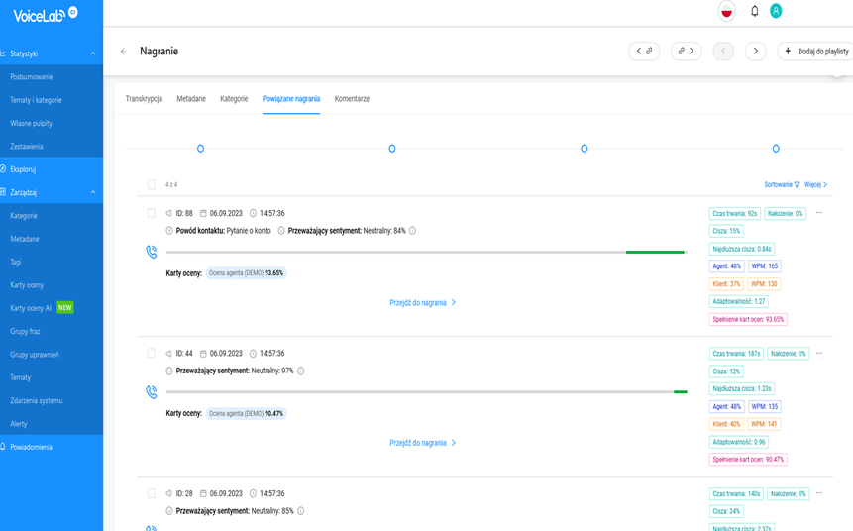Image resolution: width=853 pixels, height=531 pixels.
Task: Click the sentiment info icon for Neutralny: 85%
Action: click(301, 511)
